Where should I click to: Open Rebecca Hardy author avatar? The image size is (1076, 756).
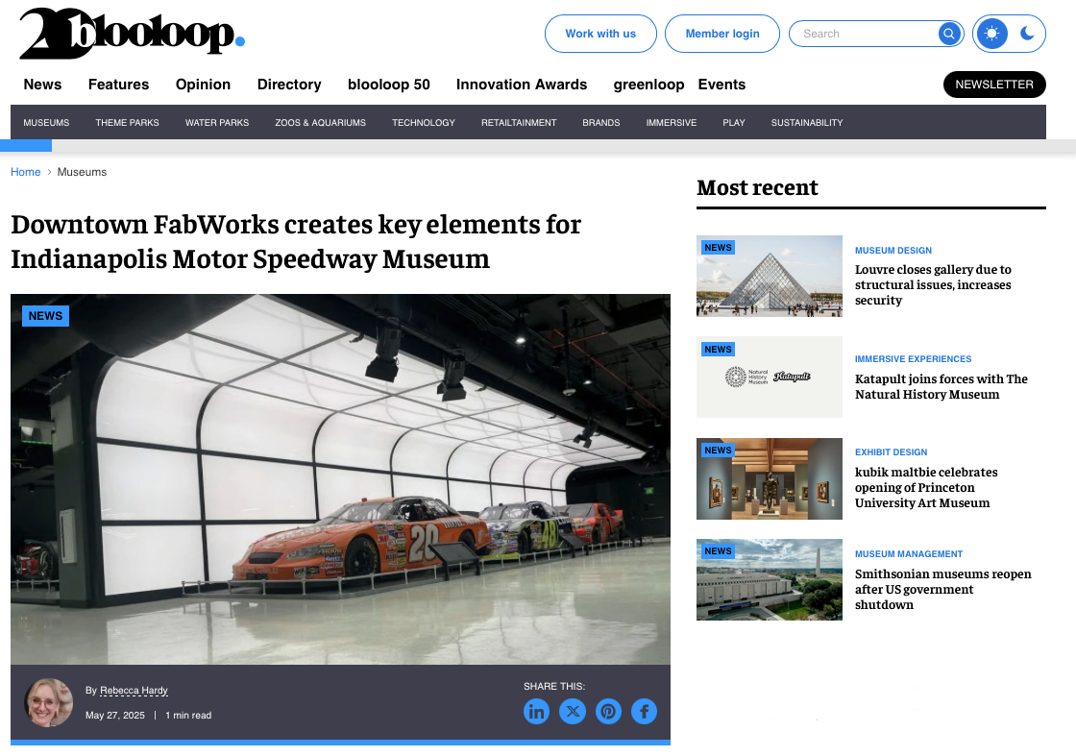(49, 702)
